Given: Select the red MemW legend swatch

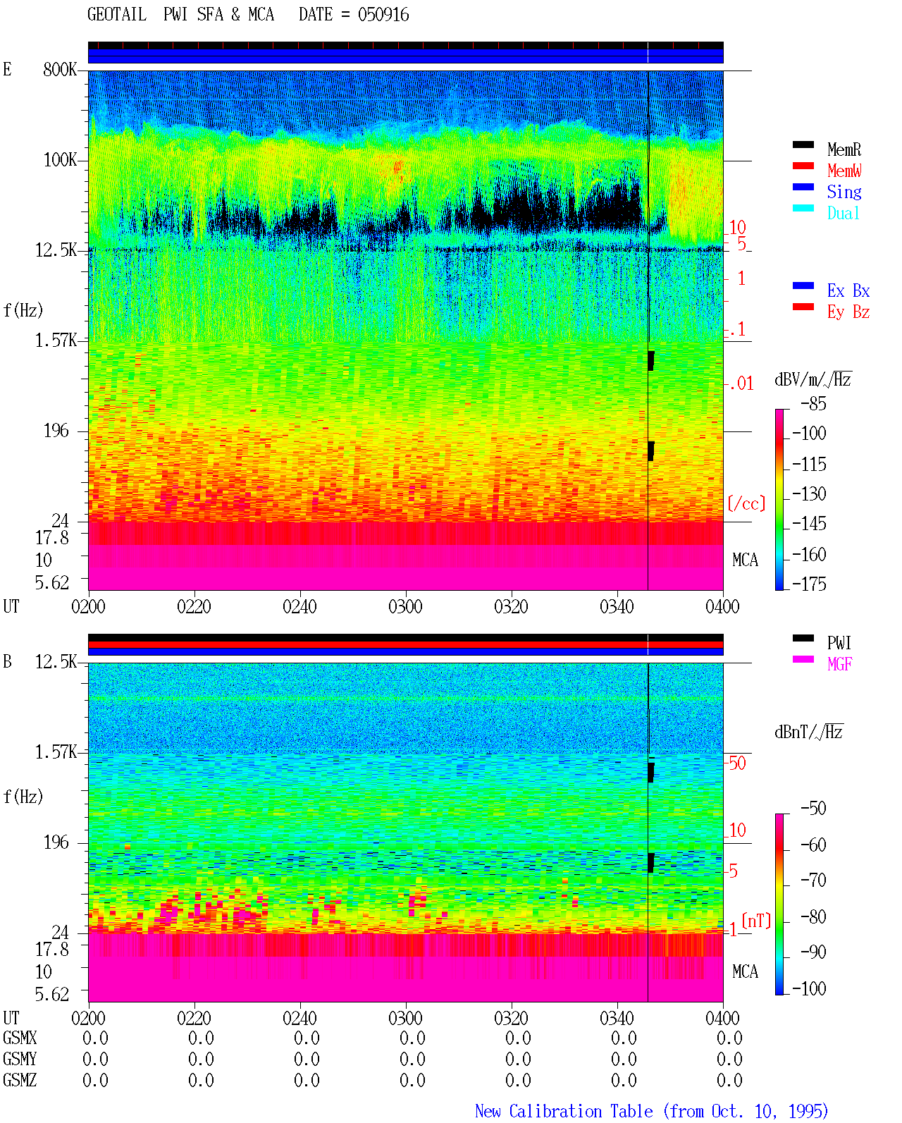Looking at the screenshot, I should pyautogui.click(x=803, y=166).
